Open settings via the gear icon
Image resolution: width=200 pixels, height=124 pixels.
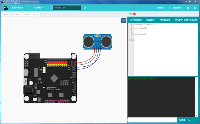(x=188, y=8)
